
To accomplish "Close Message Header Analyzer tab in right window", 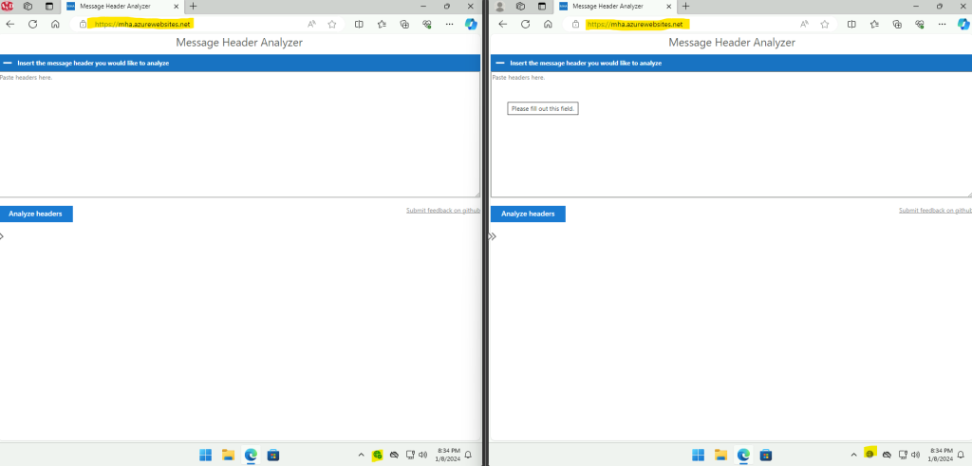I will (669, 7).
